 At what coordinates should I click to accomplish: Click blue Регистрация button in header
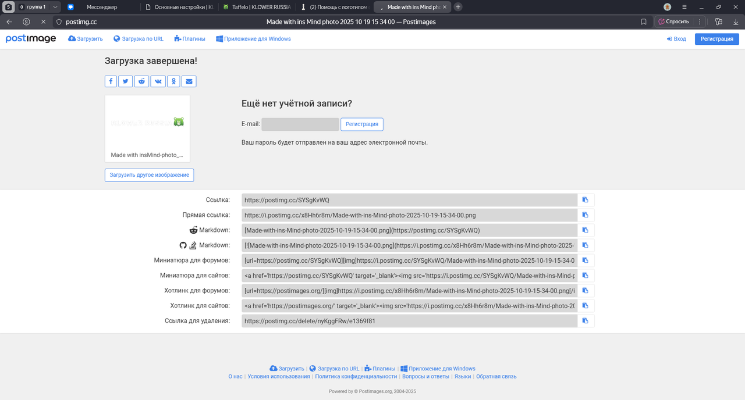pos(717,39)
